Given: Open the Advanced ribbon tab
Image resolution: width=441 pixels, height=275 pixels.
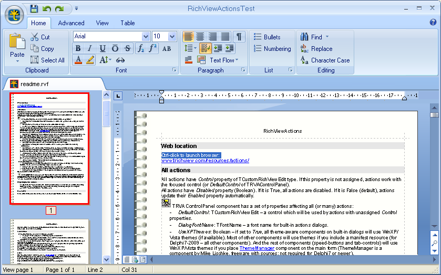Looking at the screenshot, I should (x=71, y=23).
